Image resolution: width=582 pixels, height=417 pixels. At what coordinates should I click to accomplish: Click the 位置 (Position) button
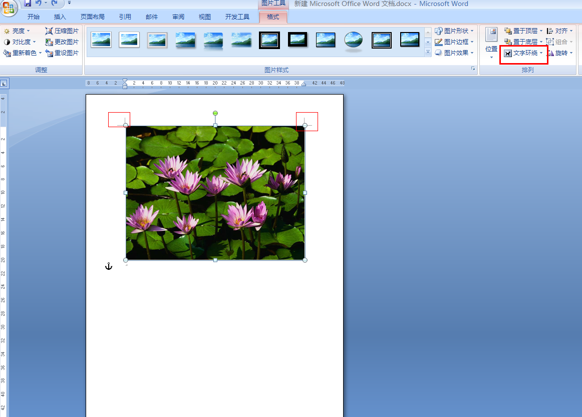click(490, 42)
